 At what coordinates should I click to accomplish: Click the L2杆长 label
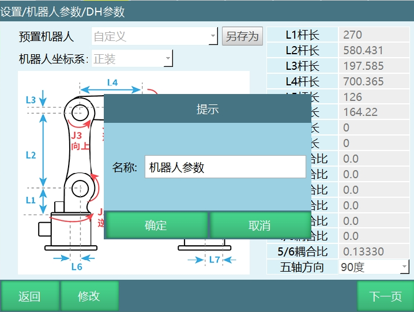(x=302, y=50)
